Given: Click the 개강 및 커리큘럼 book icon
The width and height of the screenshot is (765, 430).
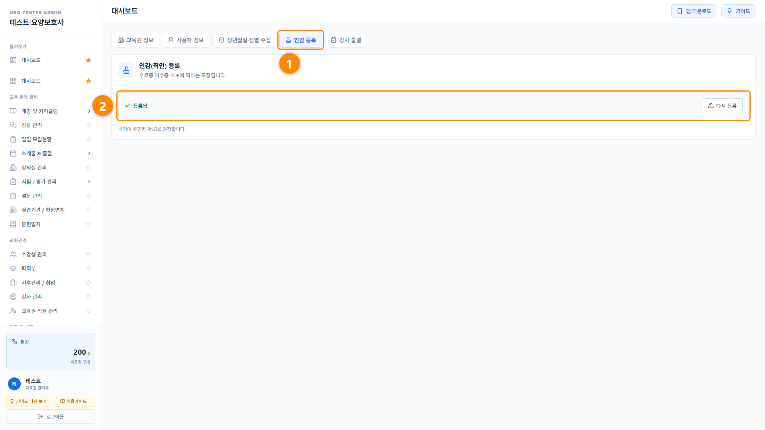Looking at the screenshot, I should tap(13, 111).
